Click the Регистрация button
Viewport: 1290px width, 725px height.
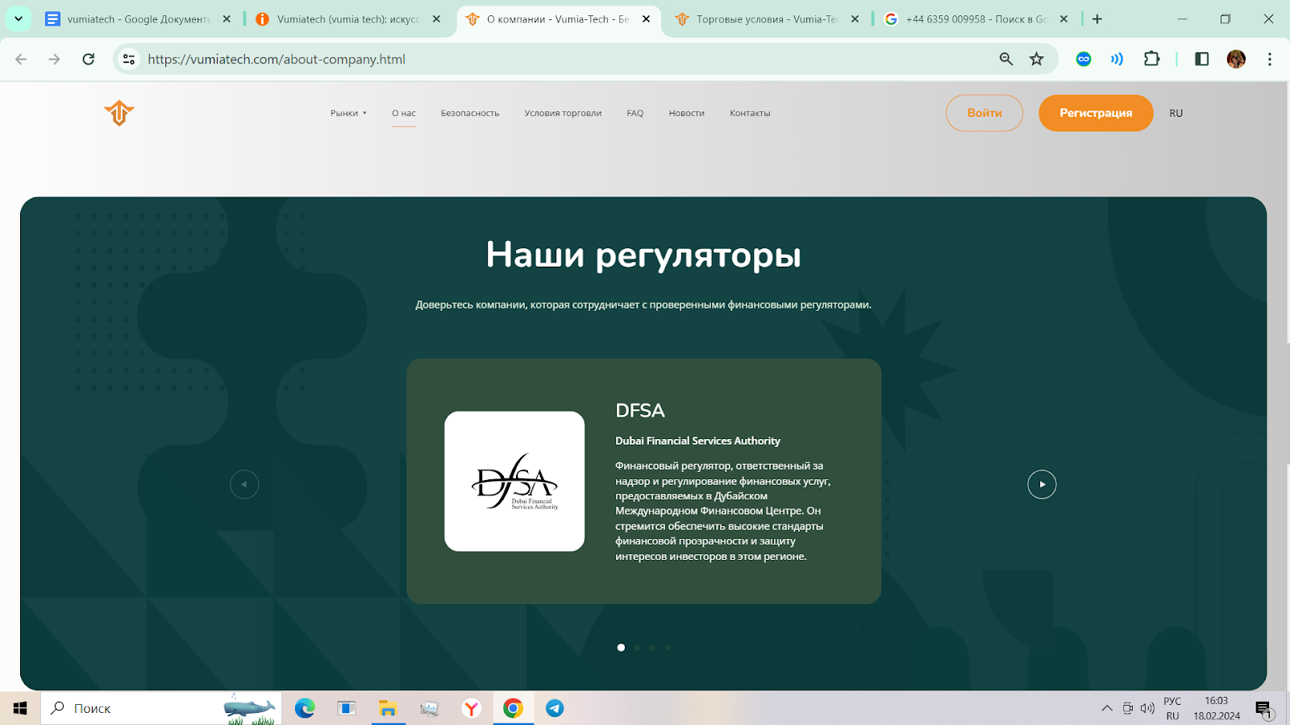tap(1096, 113)
